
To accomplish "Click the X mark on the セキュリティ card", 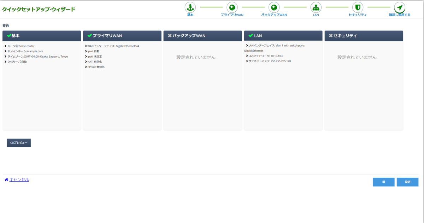I will pyautogui.click(x=331, y=36).
